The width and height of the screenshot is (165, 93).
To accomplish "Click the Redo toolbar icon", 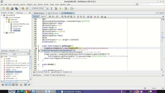I will pyautogui.click(x=27, y=9).
